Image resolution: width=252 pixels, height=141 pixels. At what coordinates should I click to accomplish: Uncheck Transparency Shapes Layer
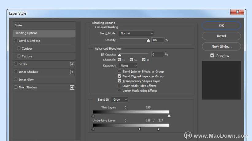(119, 81)
